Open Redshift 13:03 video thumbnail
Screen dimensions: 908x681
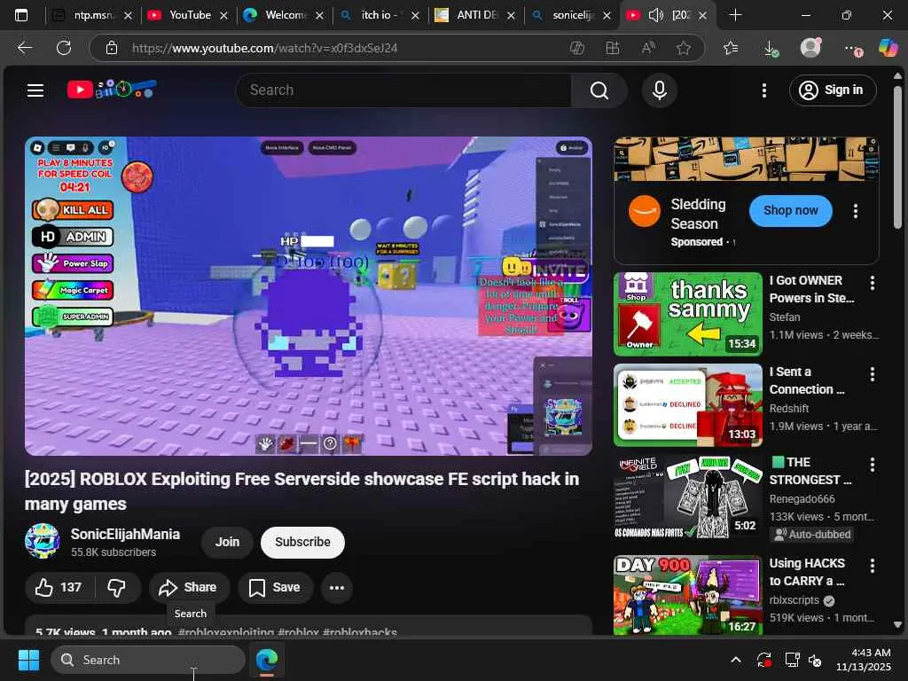pyautogui.click(x=688, y=404)
